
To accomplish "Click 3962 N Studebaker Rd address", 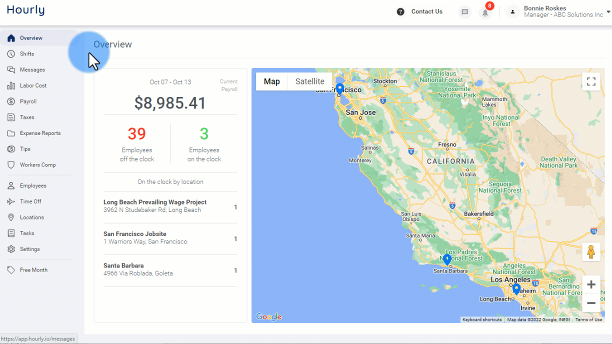I will pyautogui.click(x=152, y=210).
